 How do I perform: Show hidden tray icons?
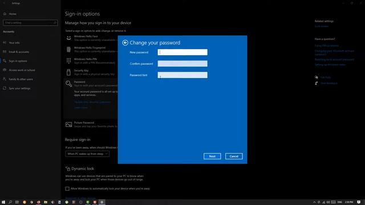pyautogui.click(x=314, y=202)
